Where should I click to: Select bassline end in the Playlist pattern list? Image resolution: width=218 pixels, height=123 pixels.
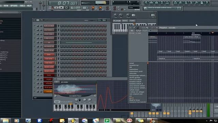136,71
